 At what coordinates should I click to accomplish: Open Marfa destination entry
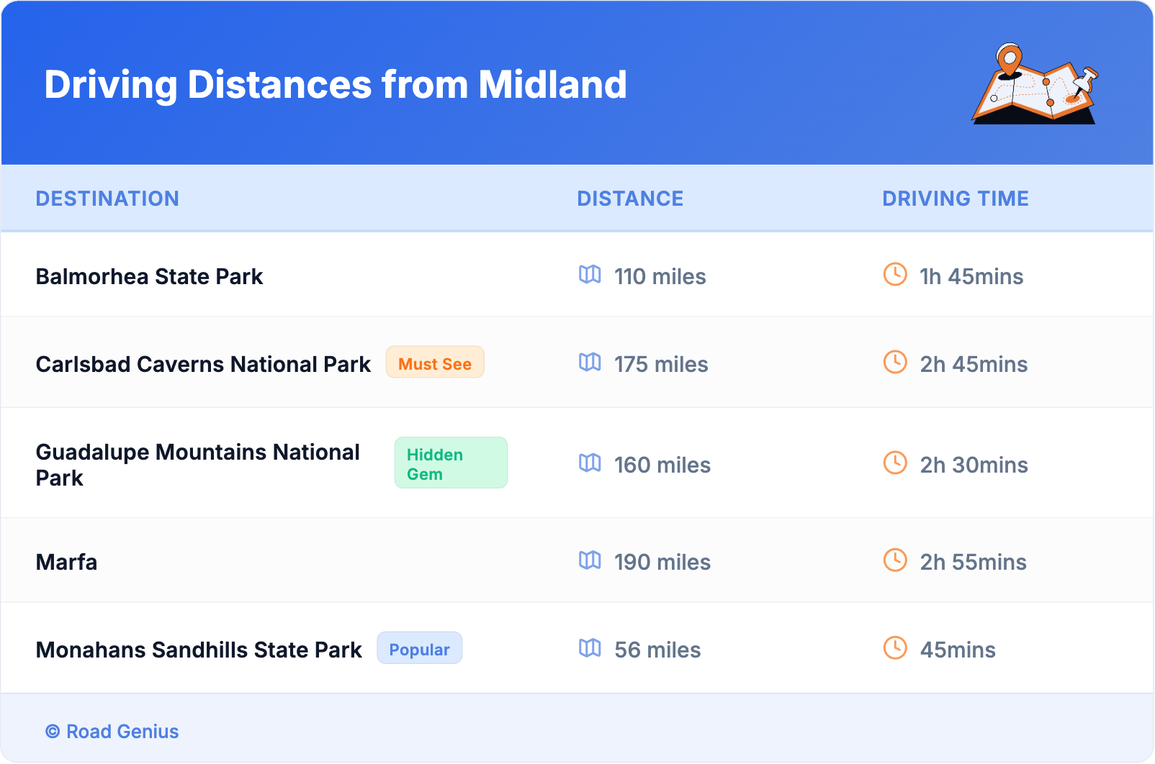tap(66, 562)
